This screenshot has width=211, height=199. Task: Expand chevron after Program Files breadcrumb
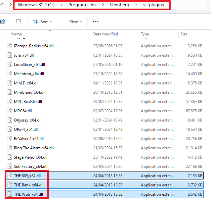pos(103,5)
